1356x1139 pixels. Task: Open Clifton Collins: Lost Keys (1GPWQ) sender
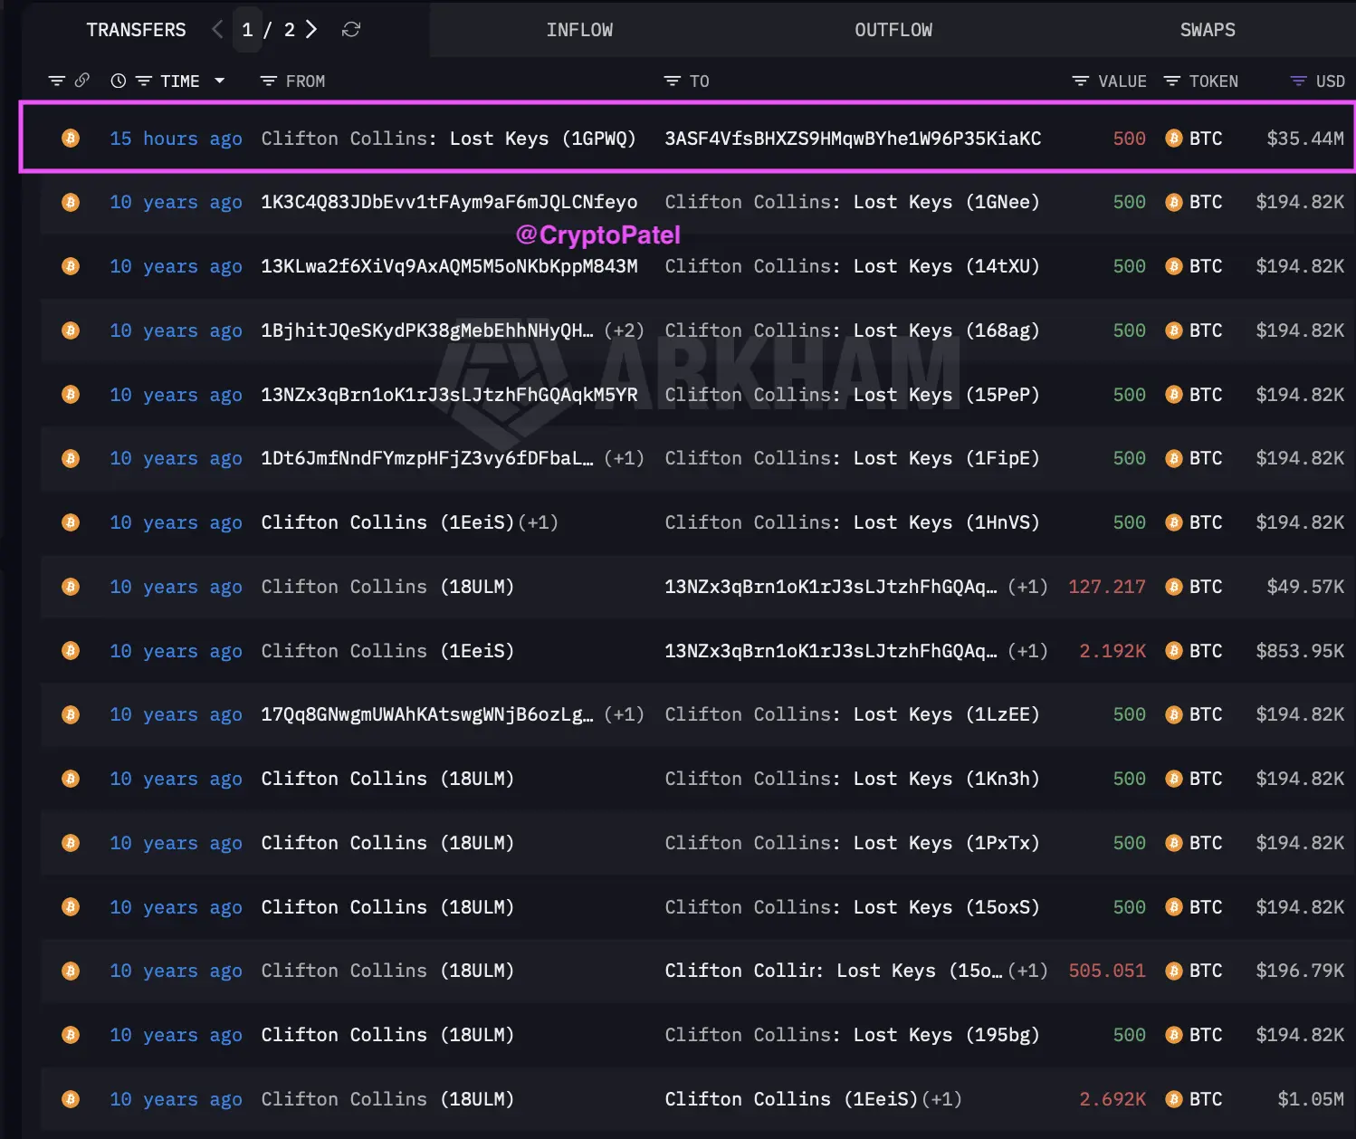tap(448, 139)
